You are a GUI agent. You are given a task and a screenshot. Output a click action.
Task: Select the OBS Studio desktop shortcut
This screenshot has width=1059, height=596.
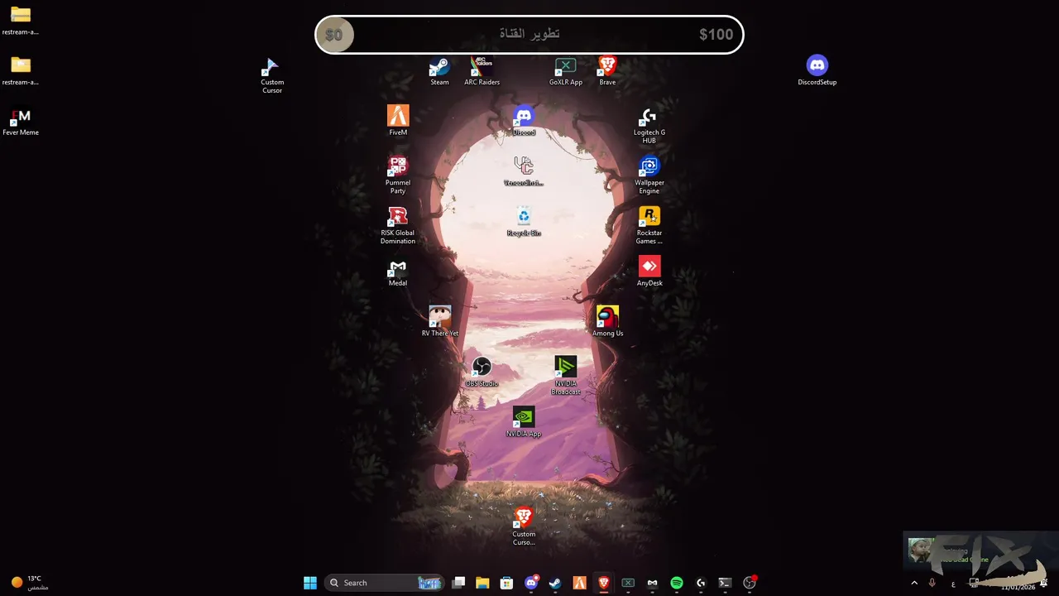(482, 372)
